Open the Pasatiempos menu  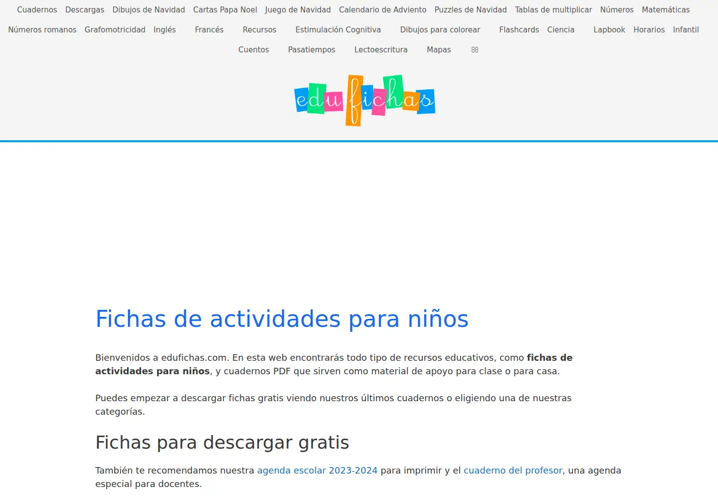[312, 50]
